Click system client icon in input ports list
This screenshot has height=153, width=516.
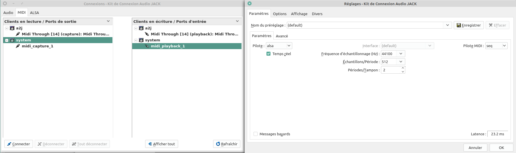141,40
